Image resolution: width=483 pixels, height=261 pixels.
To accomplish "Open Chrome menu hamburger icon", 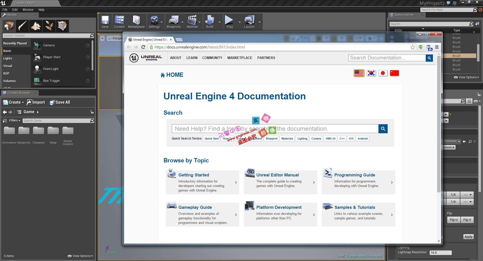I will [x=437, y=47].
